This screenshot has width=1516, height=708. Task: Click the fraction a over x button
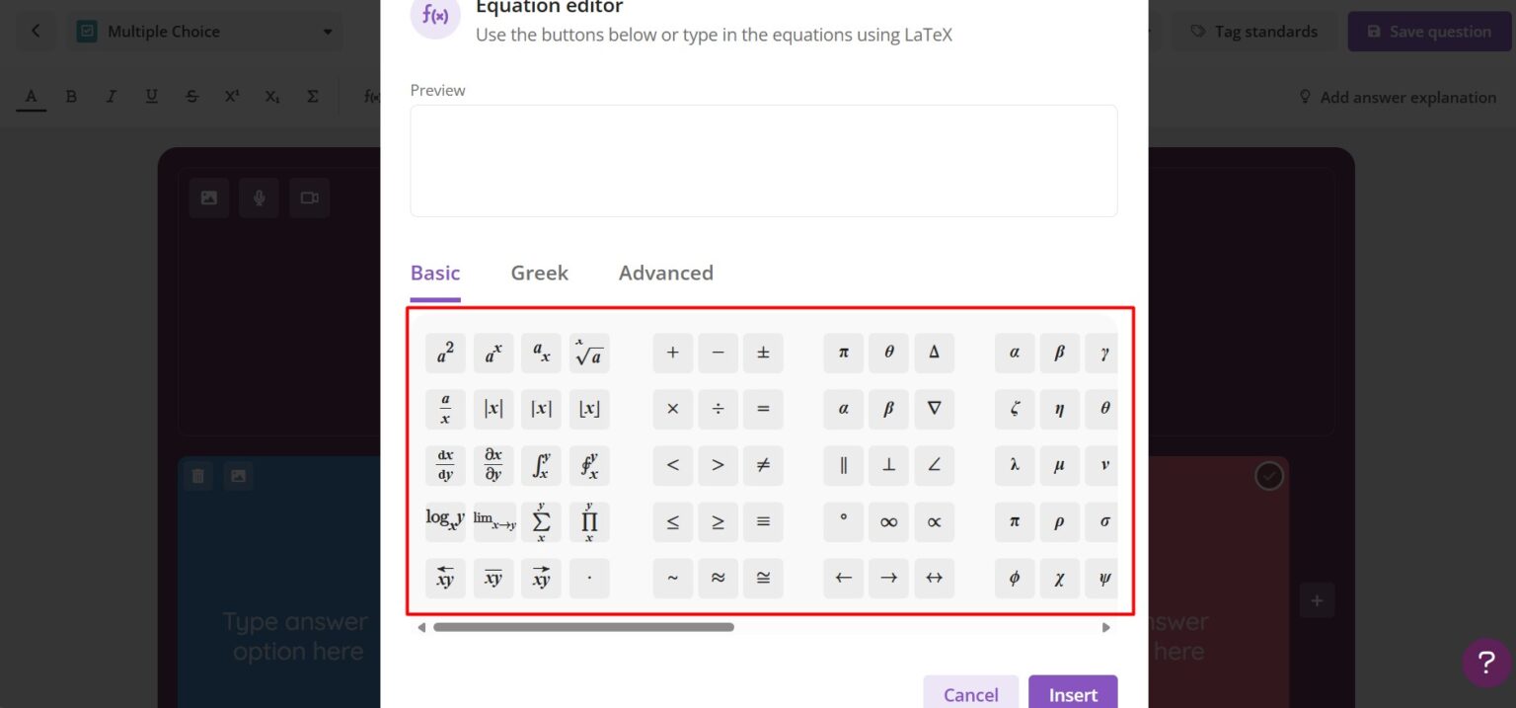[445, 409]
